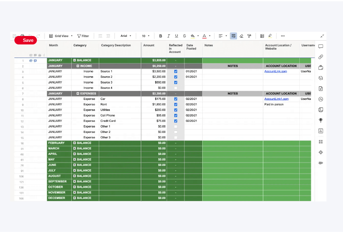Viewport: 343px width, 237px height.
Task: Open the more options ellipsis
Action: (283, 36)
